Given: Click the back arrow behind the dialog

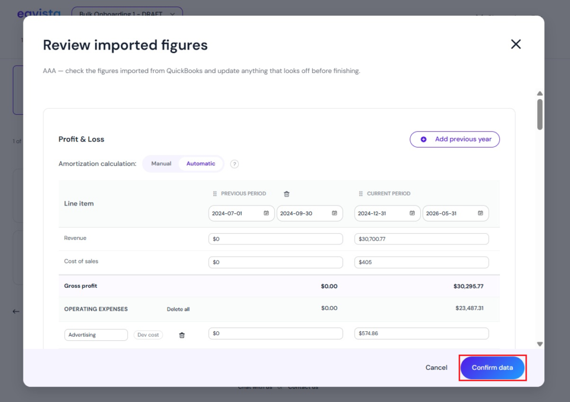Looking at the screenshot, I should pos(16,311).
